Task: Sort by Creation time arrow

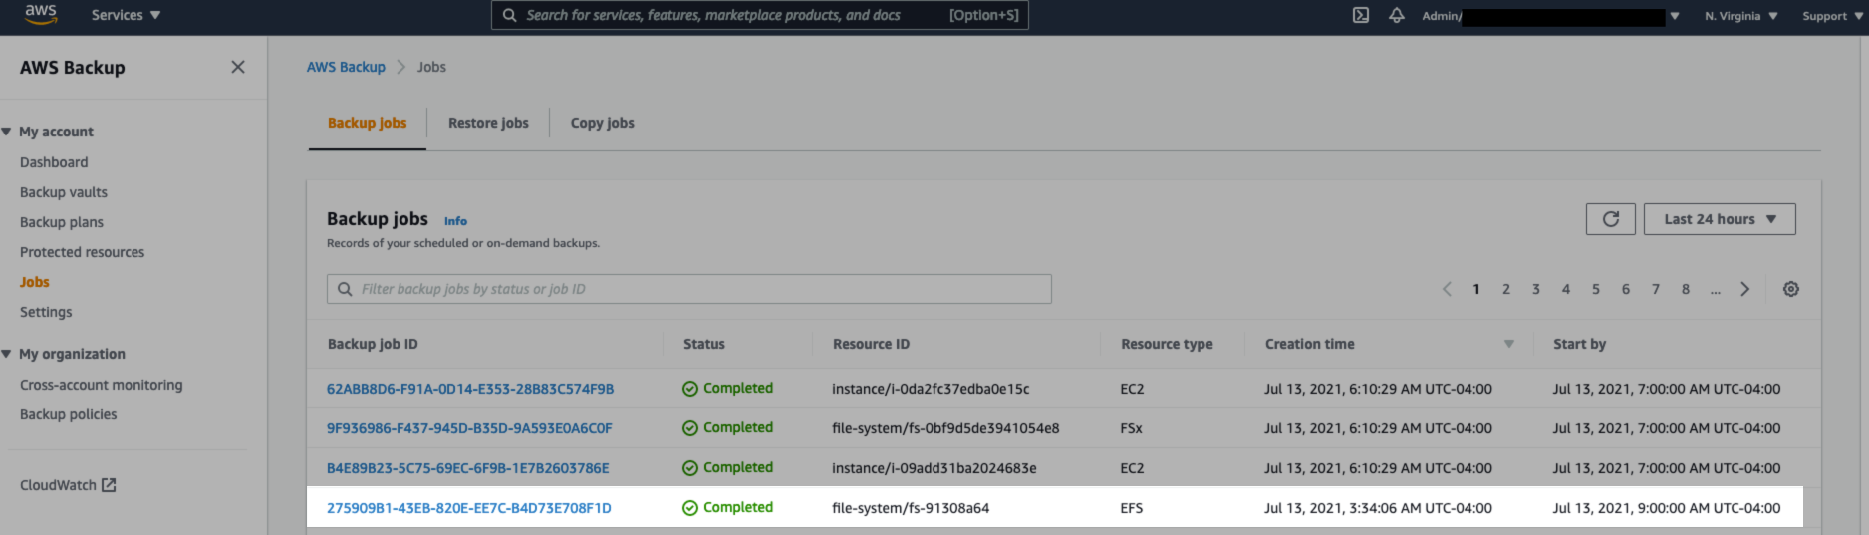Action: [x=1508, y=344]
